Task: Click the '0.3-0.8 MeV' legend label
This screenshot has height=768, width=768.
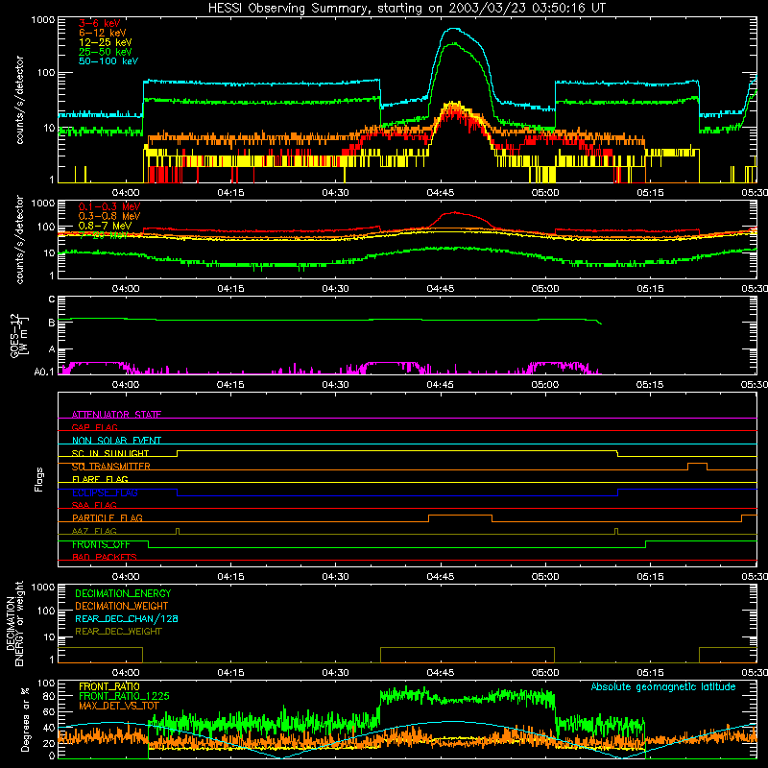Action: coord(109,216)
